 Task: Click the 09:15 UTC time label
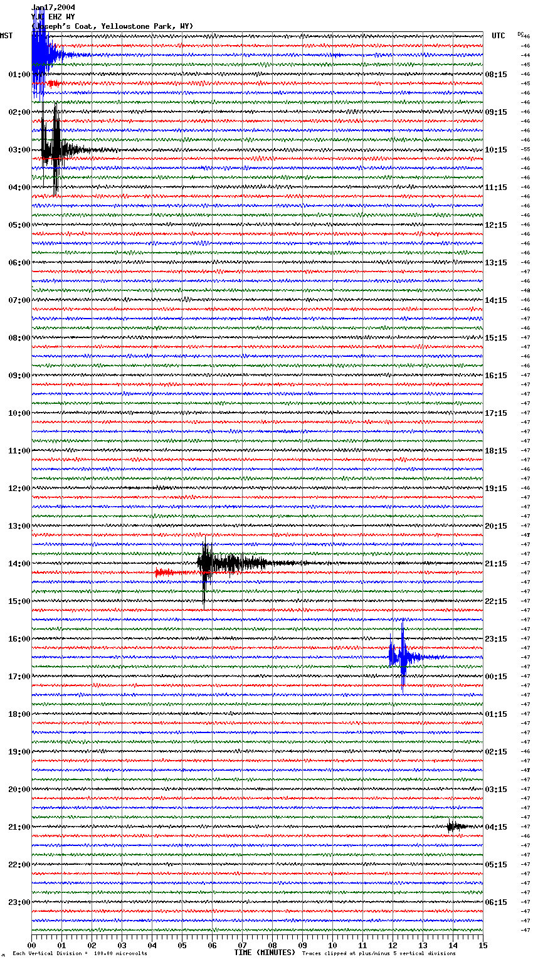(496, 112)
